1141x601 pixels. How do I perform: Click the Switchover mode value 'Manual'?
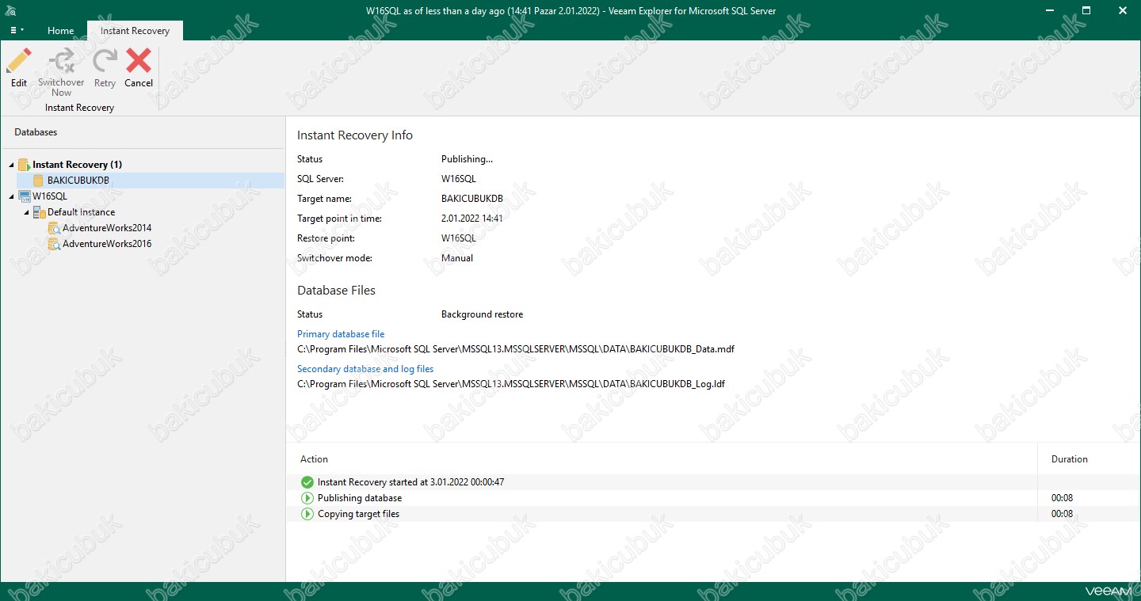[457, 258]
